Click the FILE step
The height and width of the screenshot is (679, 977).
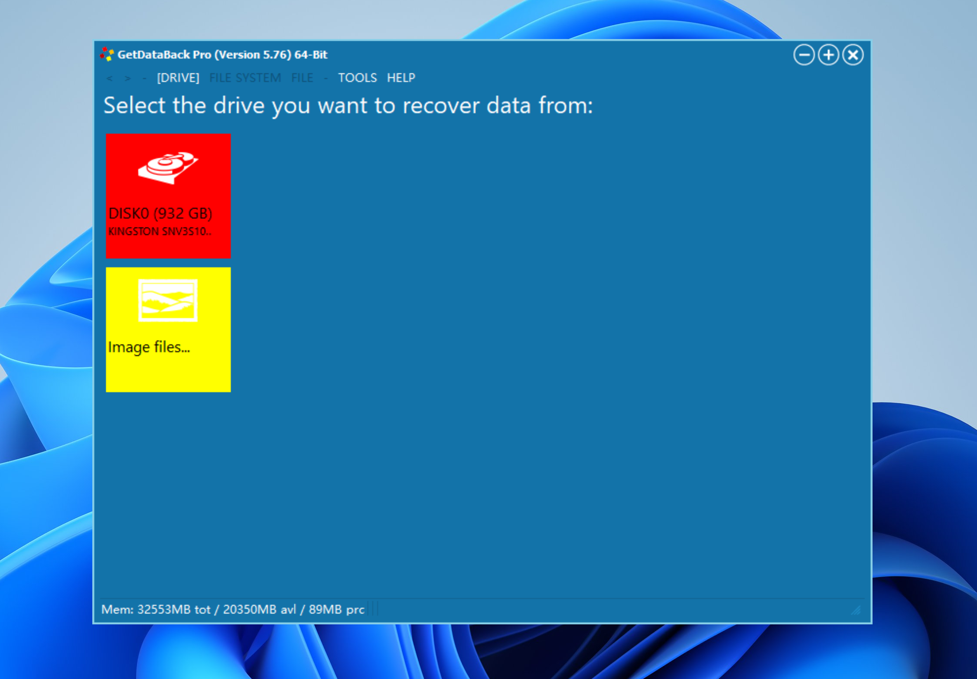pyautogui.click(x=302, y=78)
